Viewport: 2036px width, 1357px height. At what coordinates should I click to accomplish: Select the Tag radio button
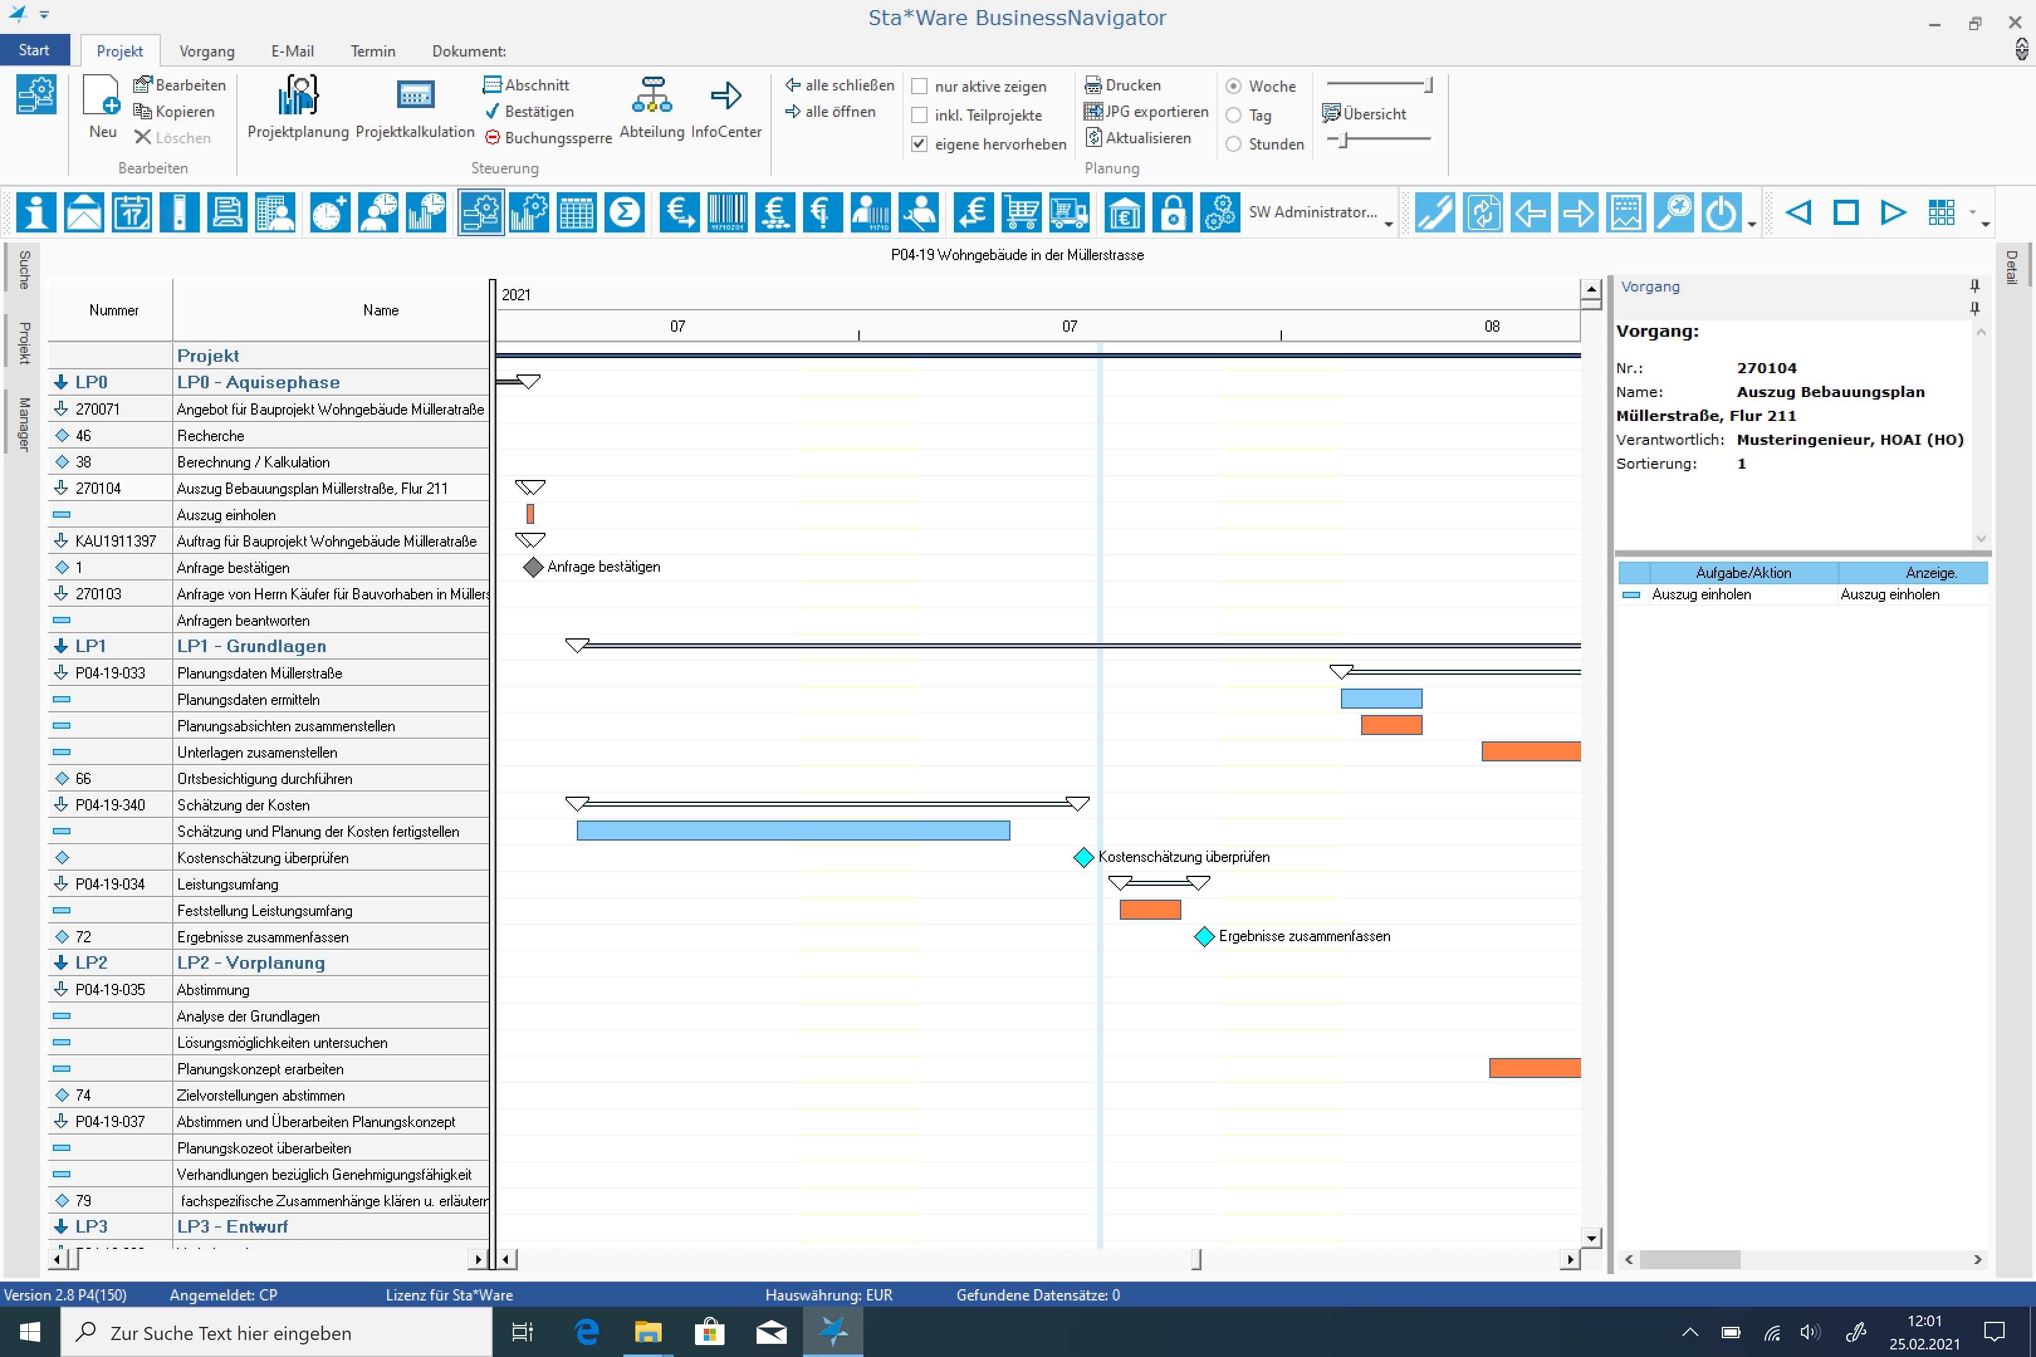pyautogui.click(x=1234, y=115)
